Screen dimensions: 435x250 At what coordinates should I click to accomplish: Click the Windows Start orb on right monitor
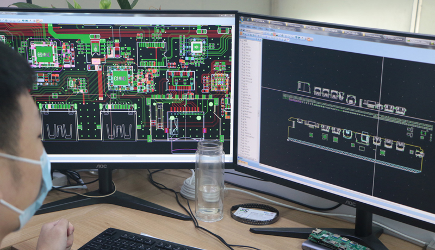(243, 20)
